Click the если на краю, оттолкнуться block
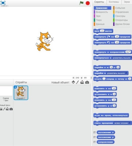132x146 pixels. [x=111, y=115]
